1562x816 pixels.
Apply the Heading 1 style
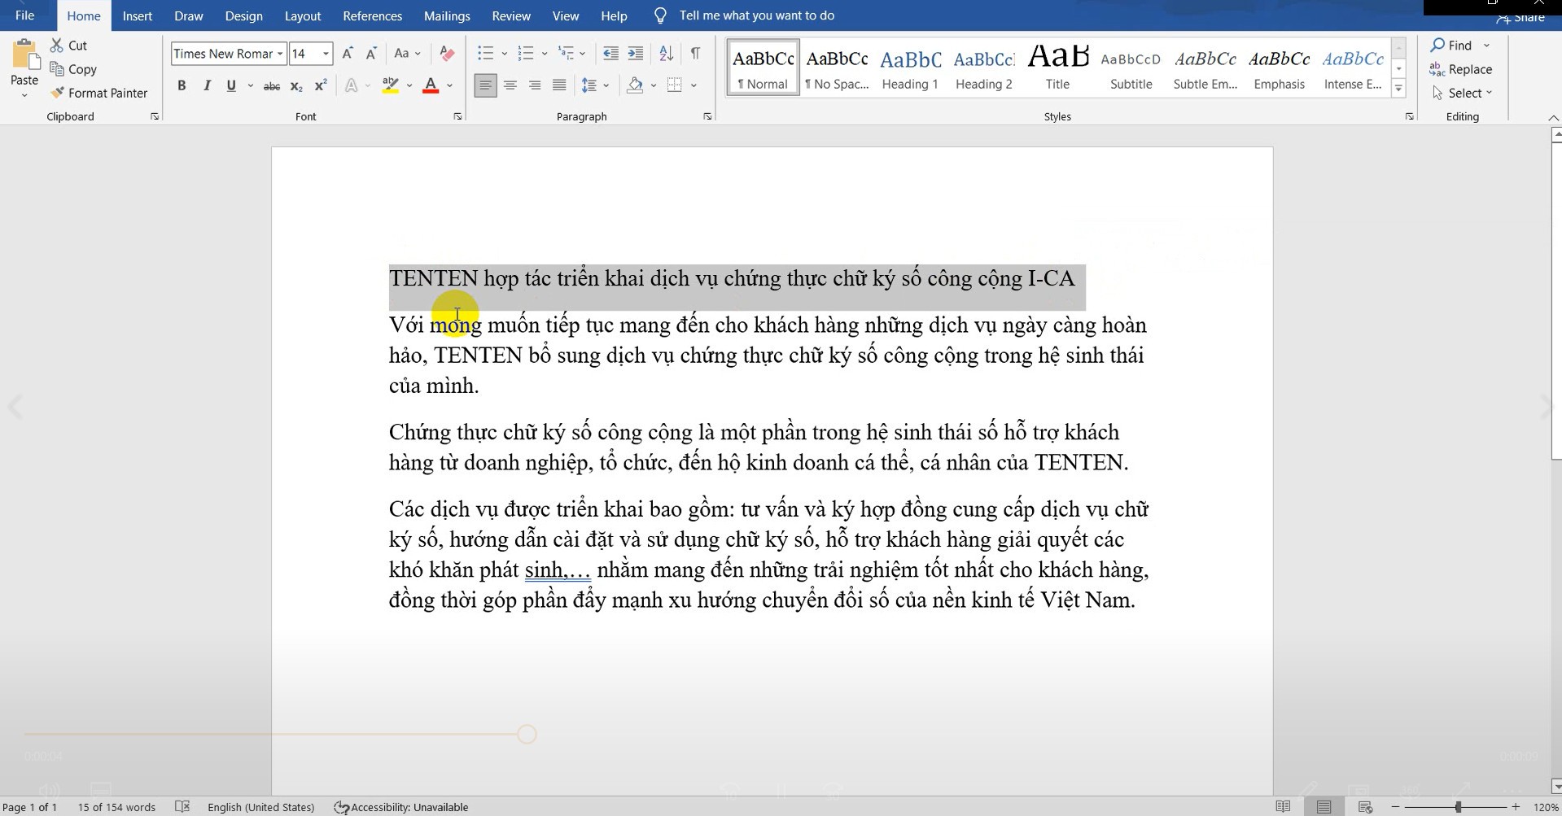tap(910, 68)
